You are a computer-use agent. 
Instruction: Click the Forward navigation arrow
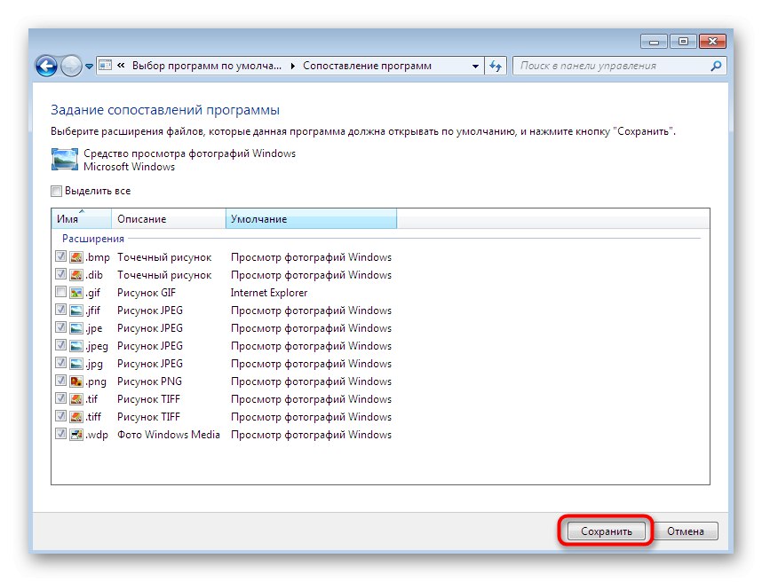point(71,66)
